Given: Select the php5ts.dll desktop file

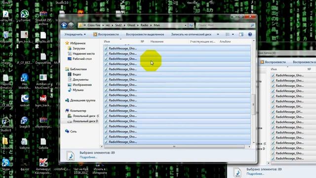Looking at the screenshot, I should point(43,38).
